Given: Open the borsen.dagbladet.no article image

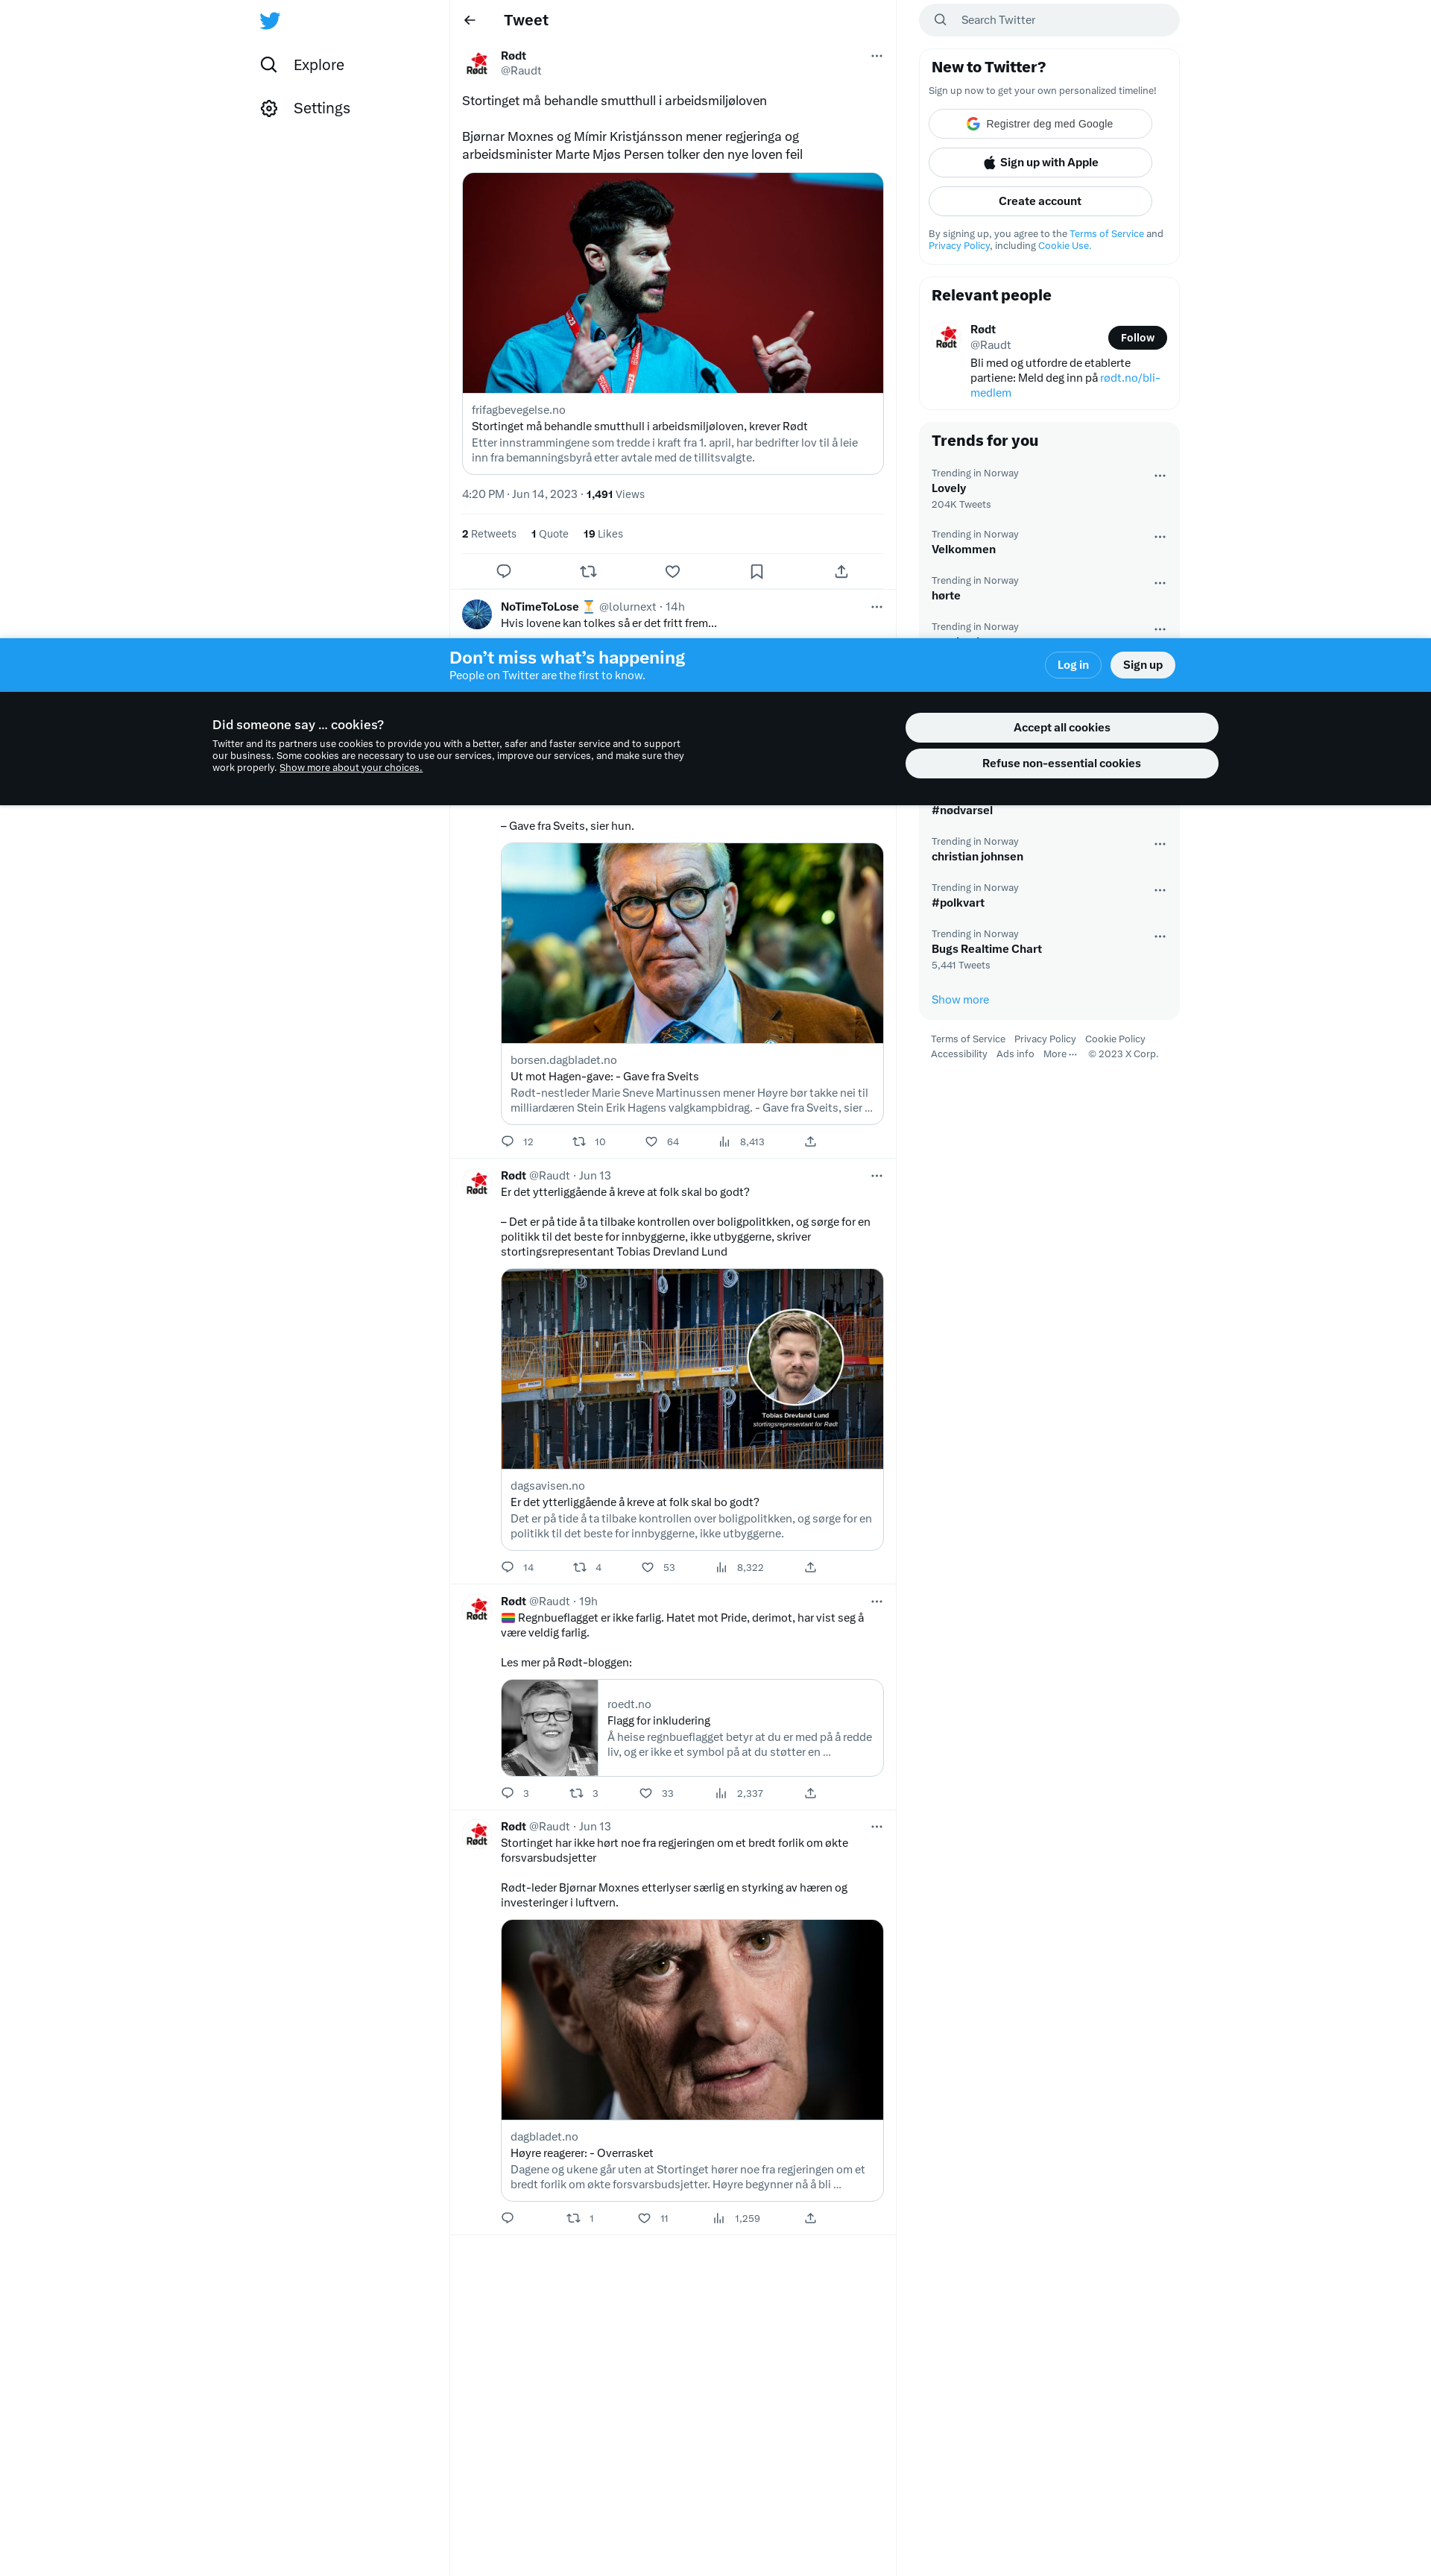Looking at the screenshot, I should pyautogui.click(x=692, y=943).
